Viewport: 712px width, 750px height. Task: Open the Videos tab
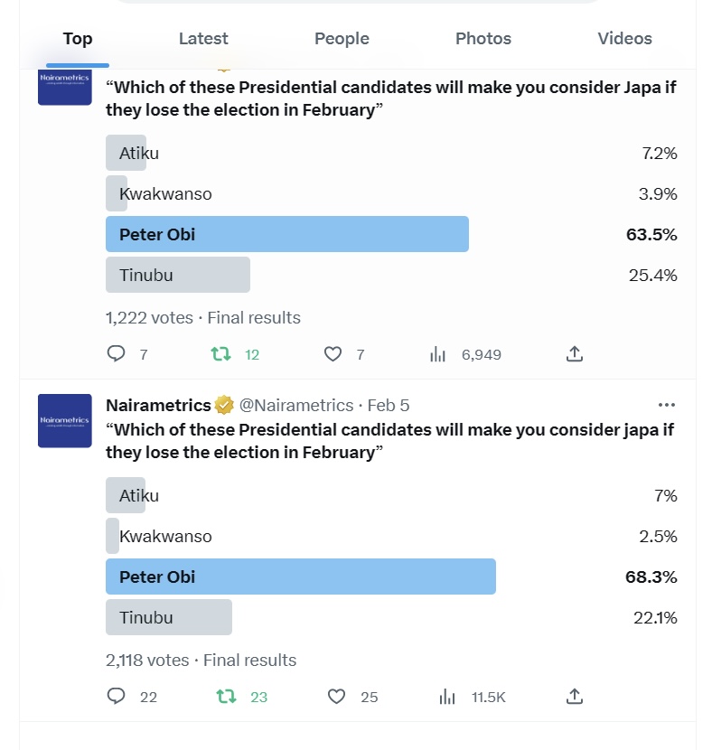(624, 38)
